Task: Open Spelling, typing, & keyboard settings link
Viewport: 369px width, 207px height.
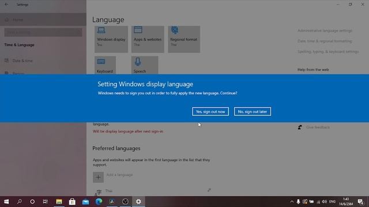Action: coord(328,52)
